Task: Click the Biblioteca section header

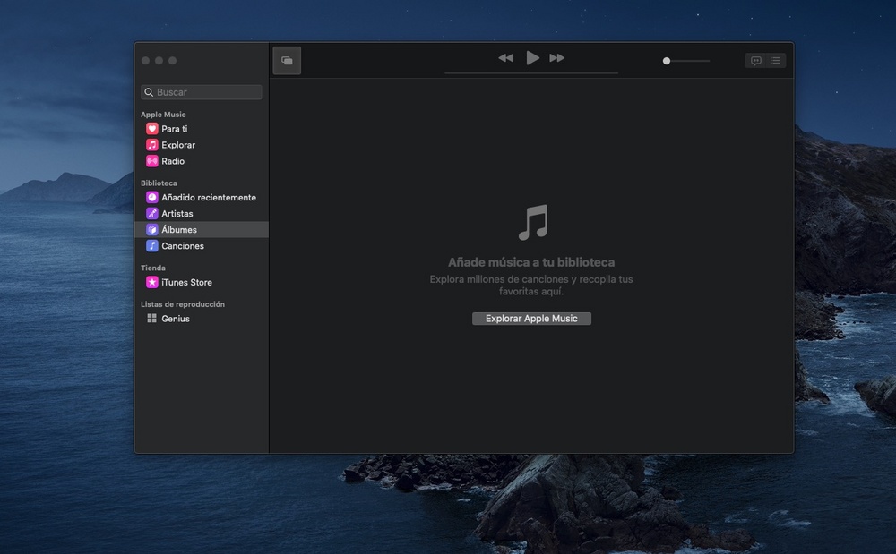Action: 159,183
